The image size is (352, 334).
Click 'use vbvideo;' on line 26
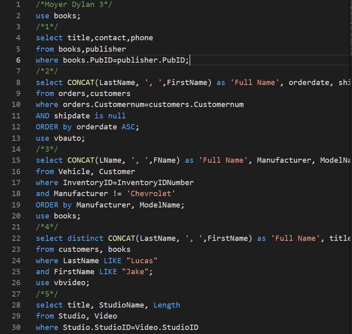pyautogui.click(x=63, y=283)
